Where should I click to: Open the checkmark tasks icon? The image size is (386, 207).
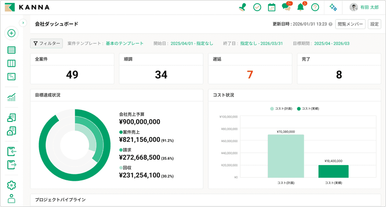click(257, 7)
